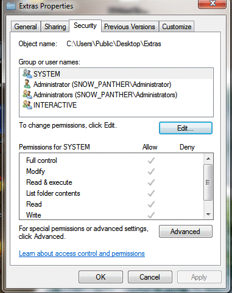Select INTERACTIVE in group list
232x293 pixels.
(x=116, y=105)
